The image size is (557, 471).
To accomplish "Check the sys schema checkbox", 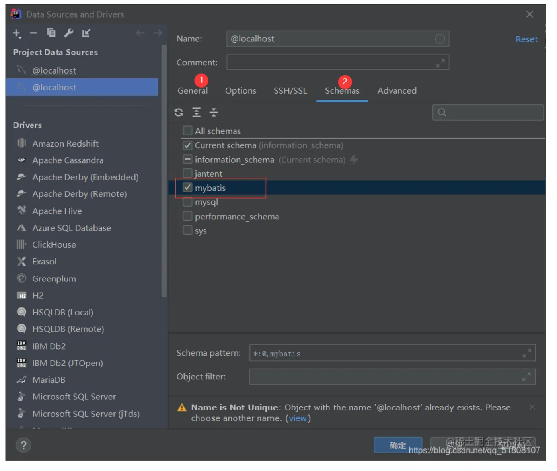I will [x=187, y=230].
